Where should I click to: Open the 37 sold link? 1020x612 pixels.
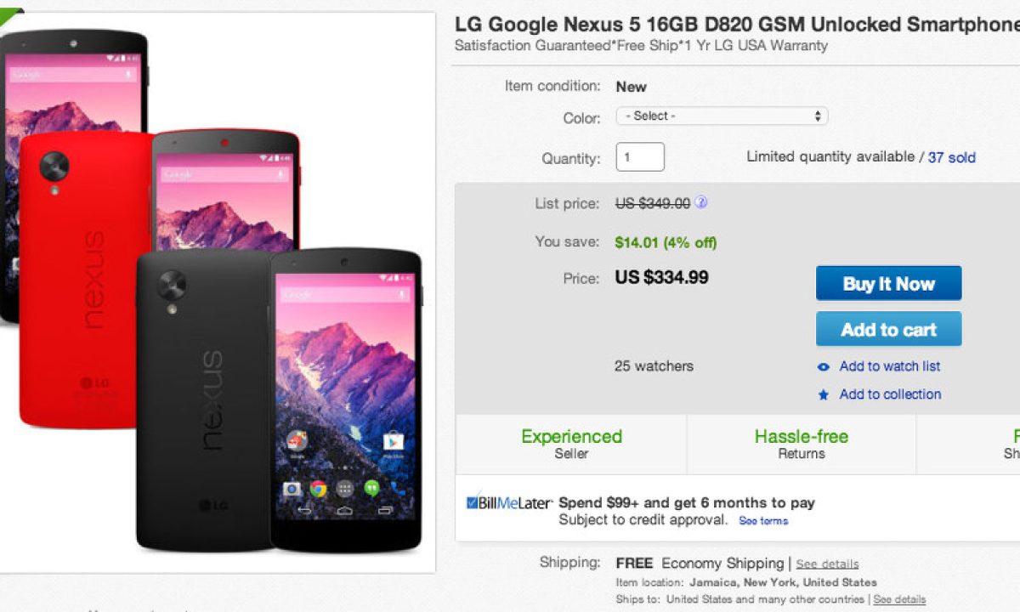[951, 157]
